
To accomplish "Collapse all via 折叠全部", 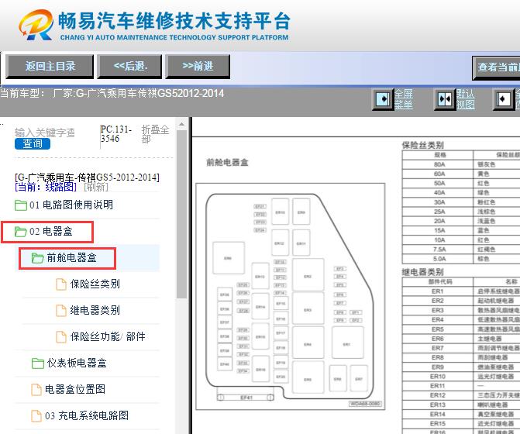I will point(155,134).
